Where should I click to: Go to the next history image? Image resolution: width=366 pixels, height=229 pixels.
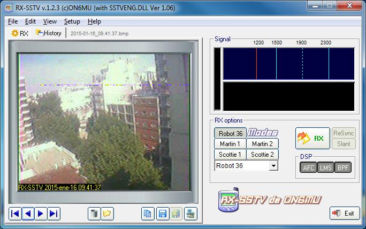tap(41, 213)
